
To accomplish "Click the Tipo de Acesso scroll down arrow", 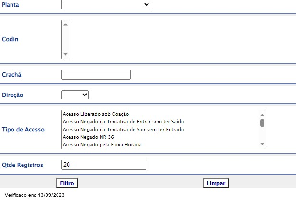I will pos(262,144).
